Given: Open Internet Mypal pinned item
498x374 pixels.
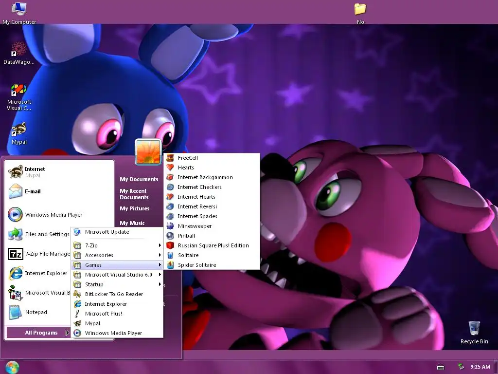Looking at the screenshot, I should 59,172.
